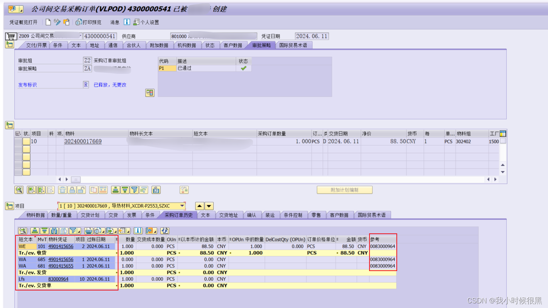Open the 状态 header tab

point(210,45)
